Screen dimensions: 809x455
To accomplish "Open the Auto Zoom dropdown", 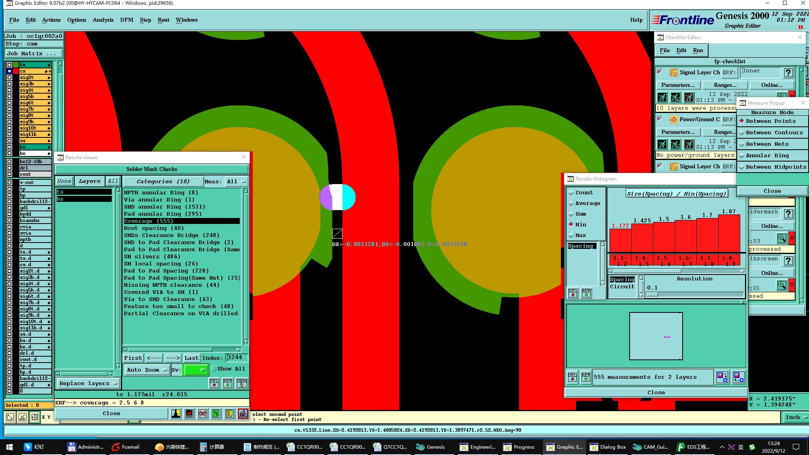I will pyautogui.click(x=147, y=370).
